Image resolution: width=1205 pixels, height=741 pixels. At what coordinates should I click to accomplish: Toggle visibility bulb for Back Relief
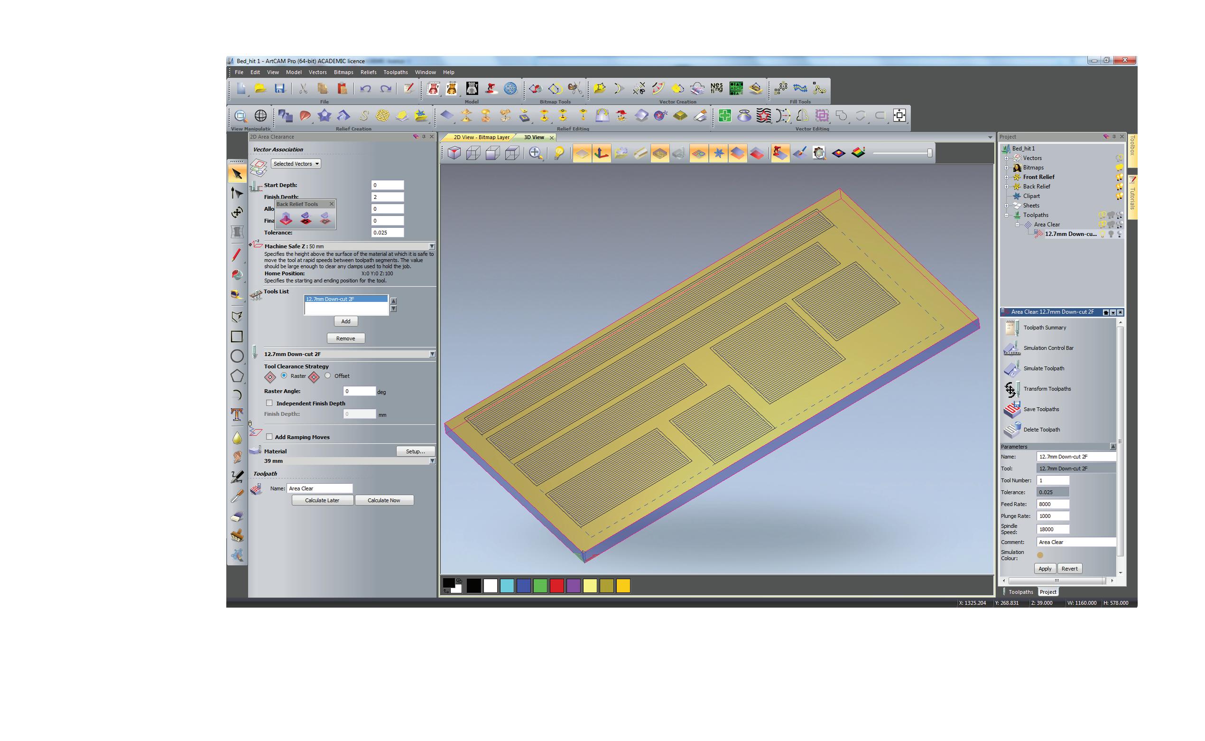1119,187
